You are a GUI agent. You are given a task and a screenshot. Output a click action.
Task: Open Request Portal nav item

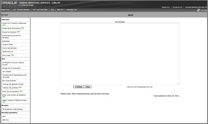5,10
